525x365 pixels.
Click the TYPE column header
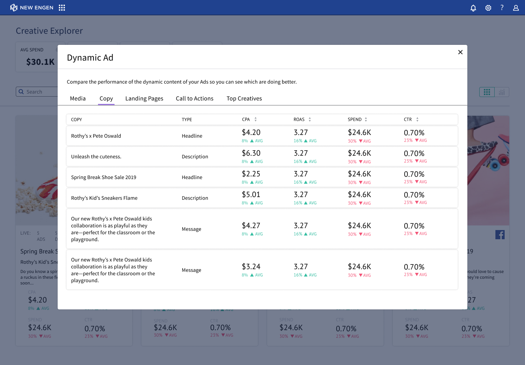point(187,120)
